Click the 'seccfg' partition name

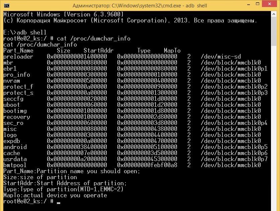click(x=13, y=99)
